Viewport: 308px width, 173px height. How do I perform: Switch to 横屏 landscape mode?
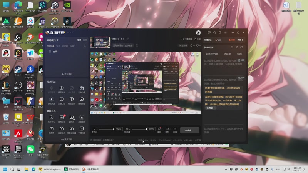coord(79,40)
